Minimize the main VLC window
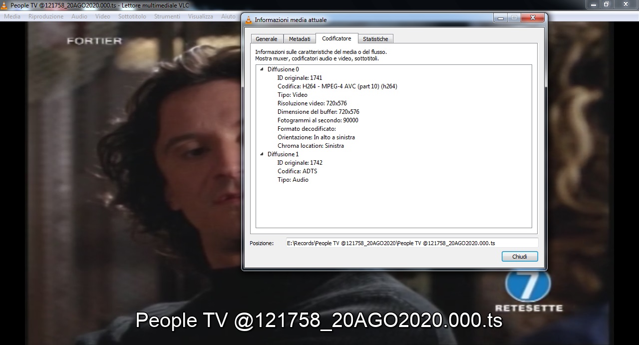Image resolution: width=639 pixels, height=345 pixels. click(x=593, y=4)
